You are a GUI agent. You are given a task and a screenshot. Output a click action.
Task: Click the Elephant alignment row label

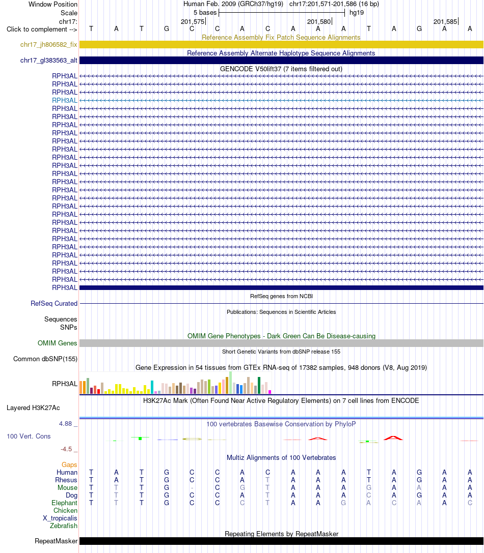pos(64,503)
